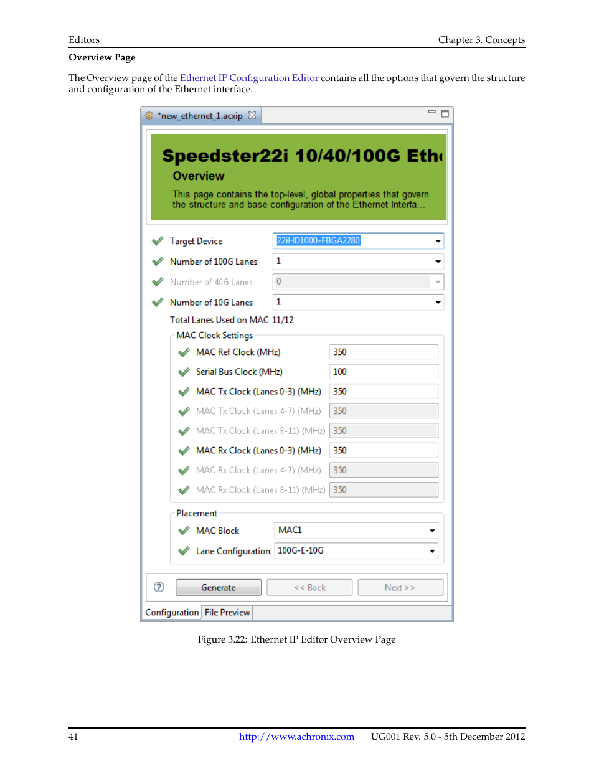This screenshot has height=769, width=594.
Task: Click the check beside MAC Ref Clock
Action: coord(184,352)
